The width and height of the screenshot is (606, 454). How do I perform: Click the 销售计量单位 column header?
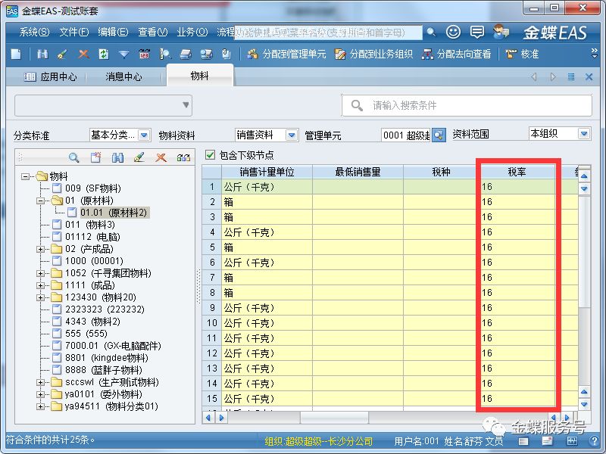267,172
